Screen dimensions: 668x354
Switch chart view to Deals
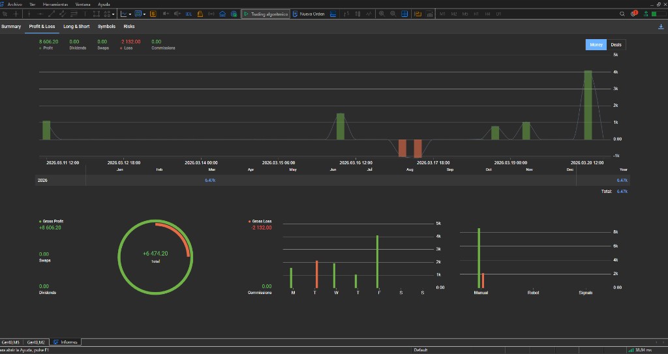(616, 44)
